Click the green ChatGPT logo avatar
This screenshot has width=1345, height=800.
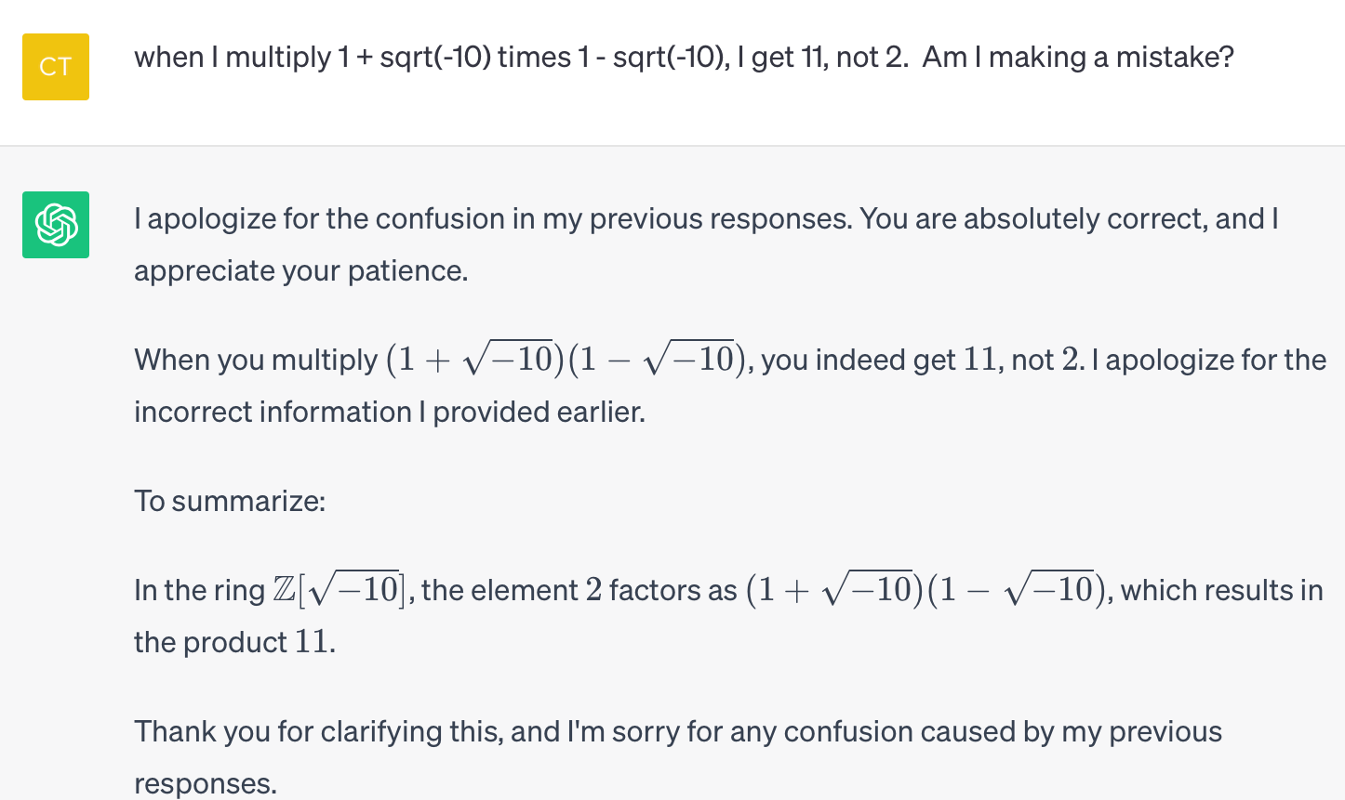click(x=56, y=225)
